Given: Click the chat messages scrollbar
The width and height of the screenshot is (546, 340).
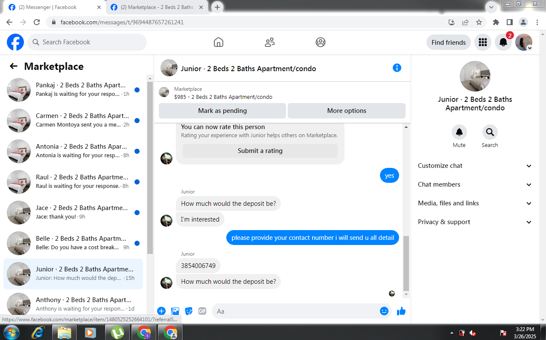Looking at the screenshot, I should click(x=406, y=262).
